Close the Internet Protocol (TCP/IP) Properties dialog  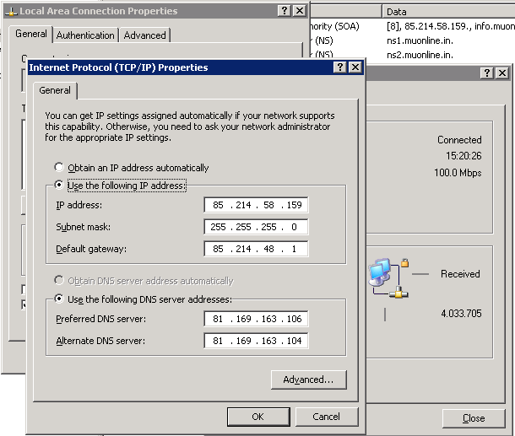tap(355, 67)
